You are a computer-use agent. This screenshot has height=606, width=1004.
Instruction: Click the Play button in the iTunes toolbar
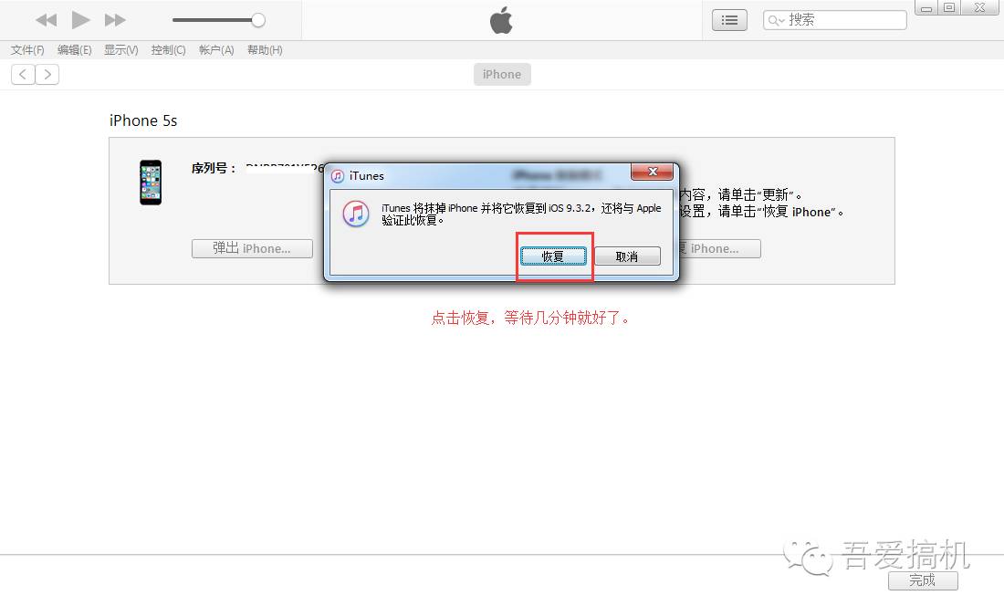pyautogui.click(x=80, y=19)
